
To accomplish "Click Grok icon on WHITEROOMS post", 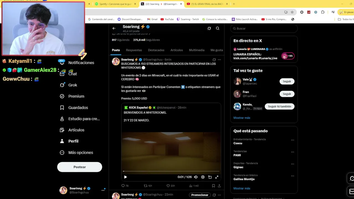I will tap(214, 60).
